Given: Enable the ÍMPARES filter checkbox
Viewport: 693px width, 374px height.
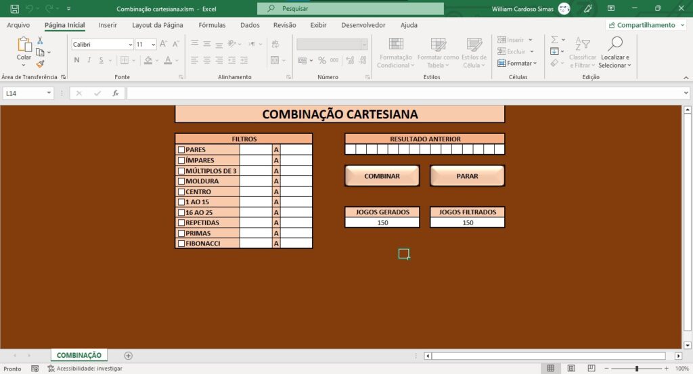Looking at the screenshot, I should (x=181, y=160).
